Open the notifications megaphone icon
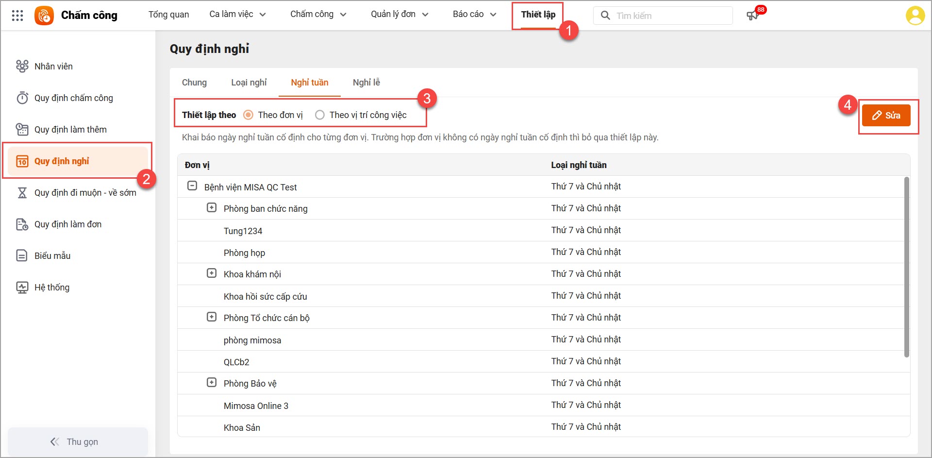Viewport: 932px width, 458px height. (752, 16)
